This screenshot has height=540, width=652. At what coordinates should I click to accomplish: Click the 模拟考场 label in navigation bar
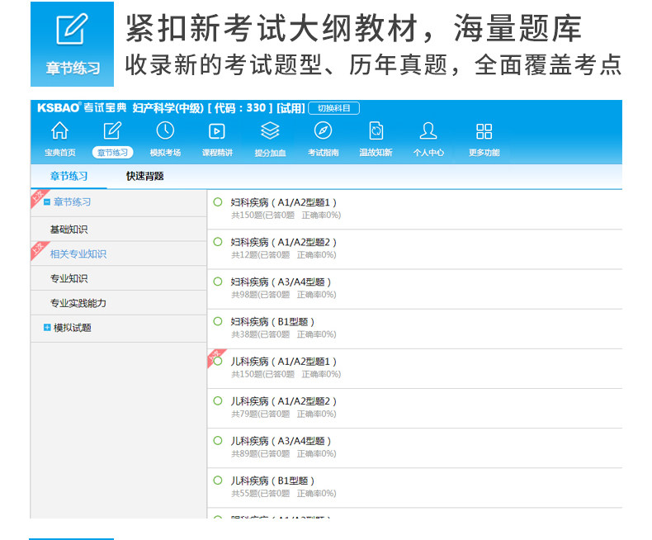(165, 153)
